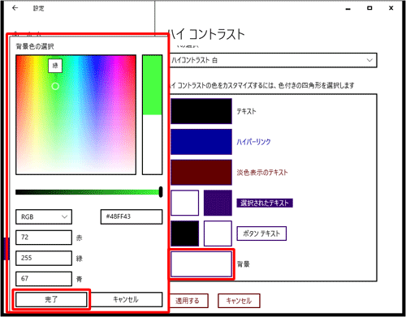Screen dimensions: 406x317
Task: Maximize the settings window
Action: click(369, 8)
